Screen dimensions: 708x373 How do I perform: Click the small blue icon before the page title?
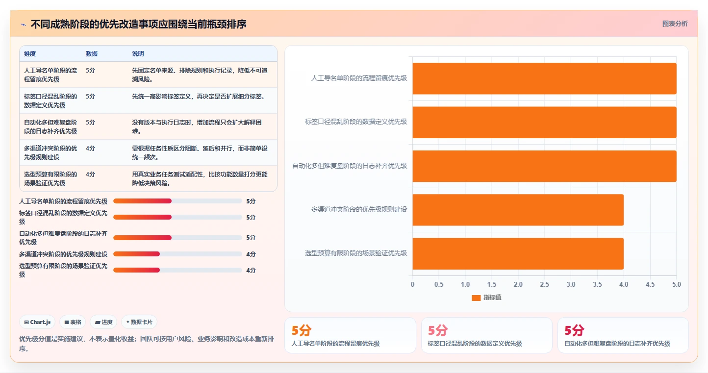(24, 25)
